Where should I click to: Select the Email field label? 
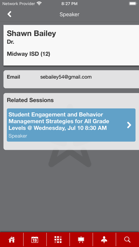(13, 77)
